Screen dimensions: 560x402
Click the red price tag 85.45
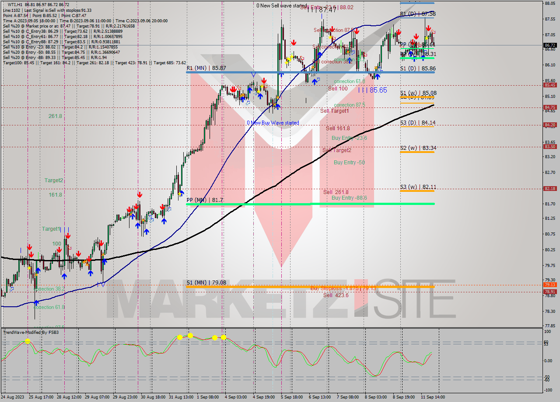pyautogui.click(x=550, y=85)
